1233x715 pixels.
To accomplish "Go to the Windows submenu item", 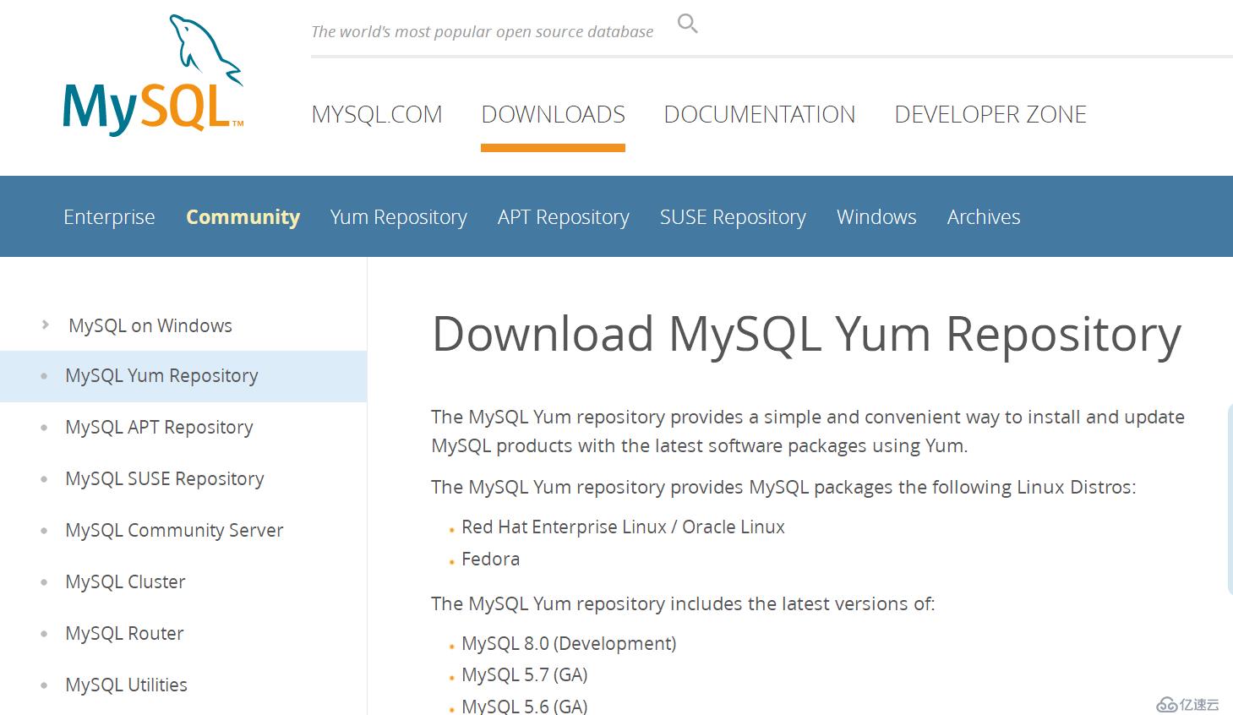I will click(x=876, y=217).
